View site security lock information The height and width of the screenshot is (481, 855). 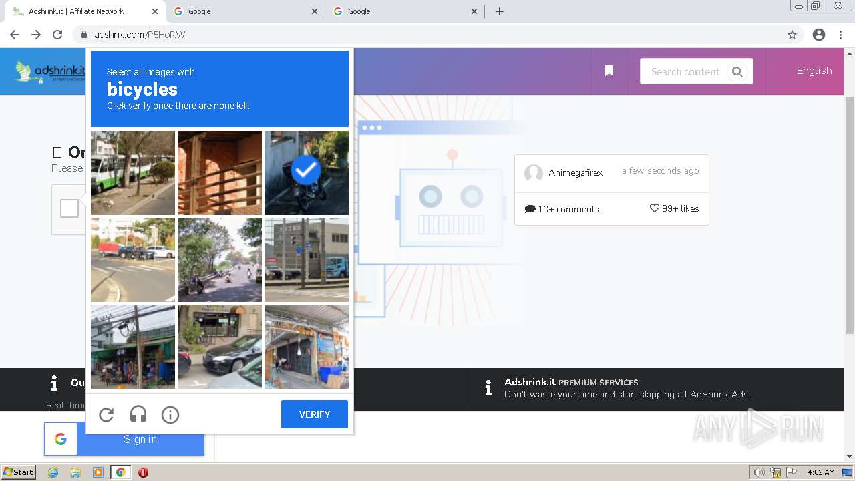(x=83, y=35)
